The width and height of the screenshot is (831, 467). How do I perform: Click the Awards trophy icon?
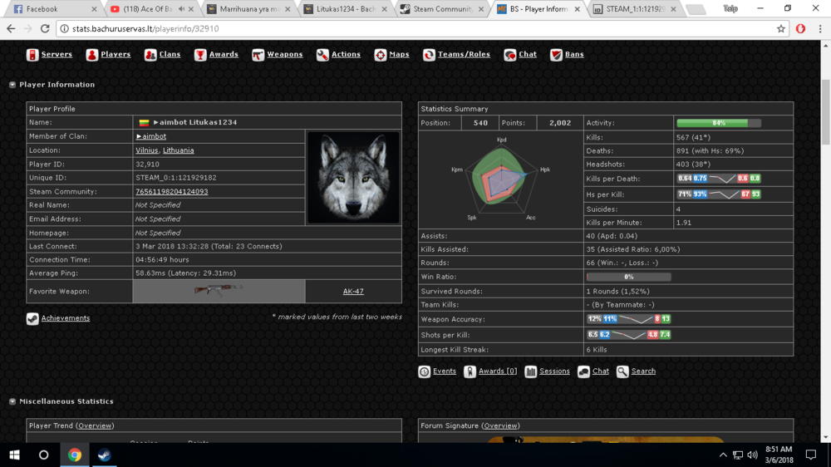pyautogui.click(x=200, y=55)
